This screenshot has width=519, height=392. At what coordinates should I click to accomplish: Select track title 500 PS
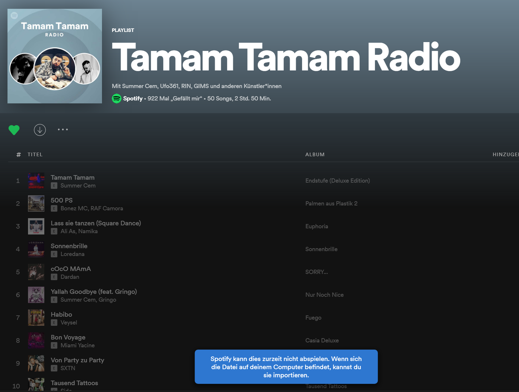(x=62, y=200)
